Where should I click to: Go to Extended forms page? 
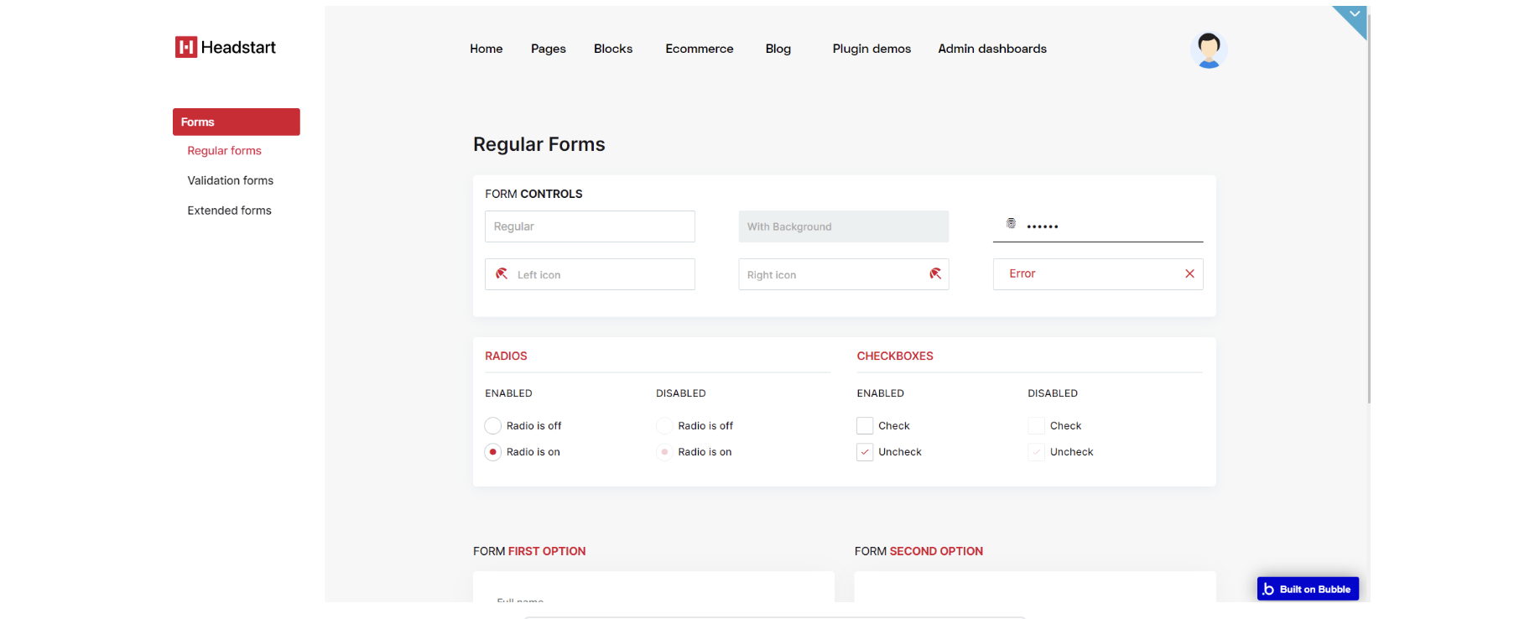(x=230, y=211)
